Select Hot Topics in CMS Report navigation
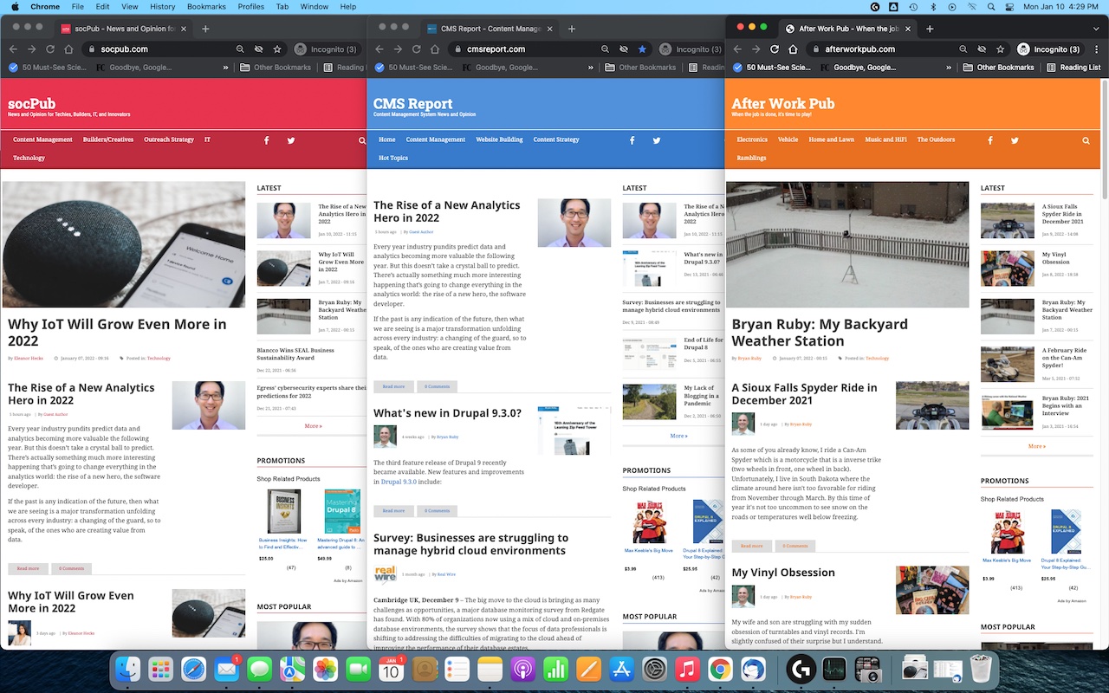The height and width of the screenshot is (693, 1109). (x=393, y=159)
